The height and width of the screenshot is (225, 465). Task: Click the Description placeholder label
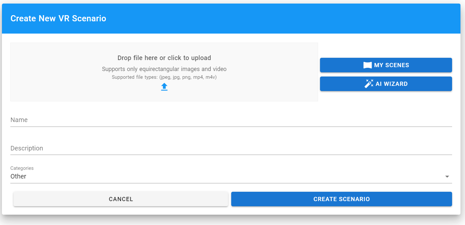(27, 148)
